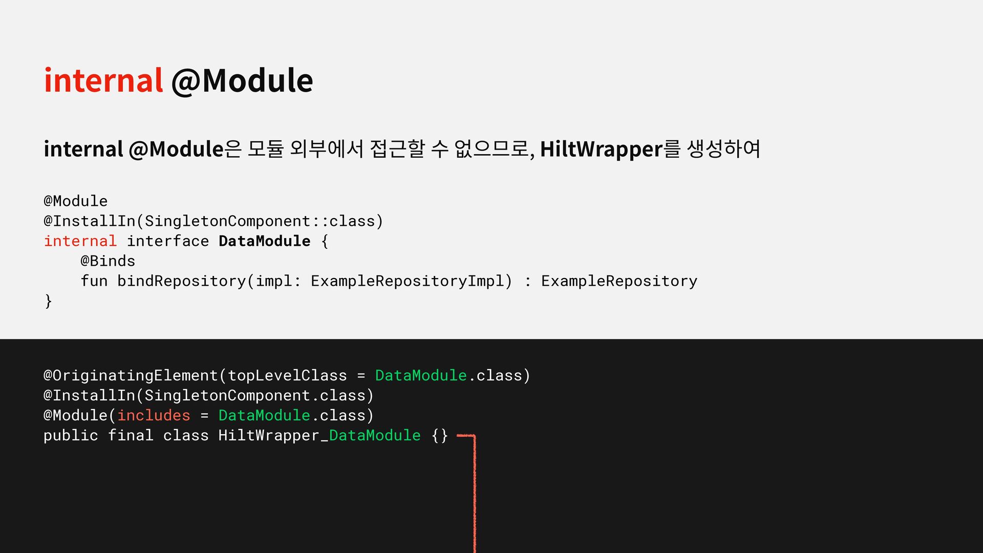Click the closing brace of the DataModule interface
Image resolution: width=983 pixels, height=553 pixels.
[x=48, y=301]
